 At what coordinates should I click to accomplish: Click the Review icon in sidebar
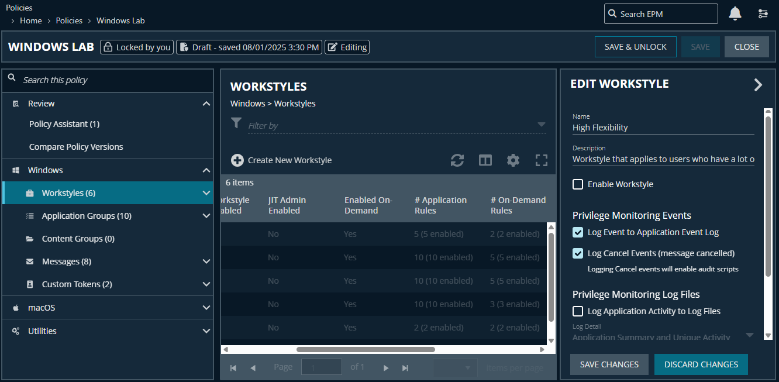tap(16, 104)
